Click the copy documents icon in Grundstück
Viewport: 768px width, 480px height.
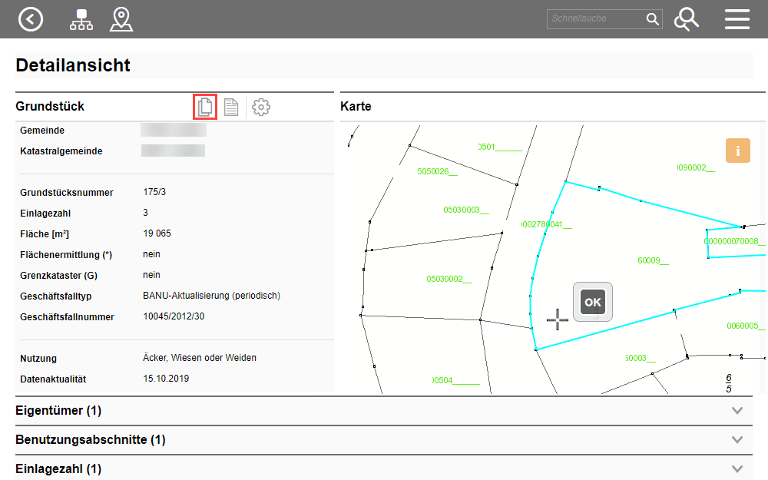coord(205,107)
